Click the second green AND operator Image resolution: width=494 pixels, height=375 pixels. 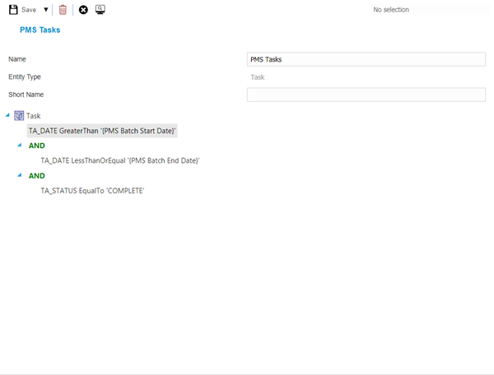(37, 175)
